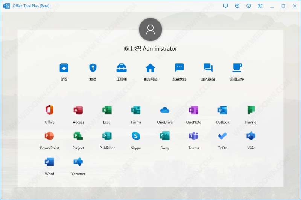This screenshot has height=200, width=301.
Task: Close the Office Tool Plus window
Action: 295,6
